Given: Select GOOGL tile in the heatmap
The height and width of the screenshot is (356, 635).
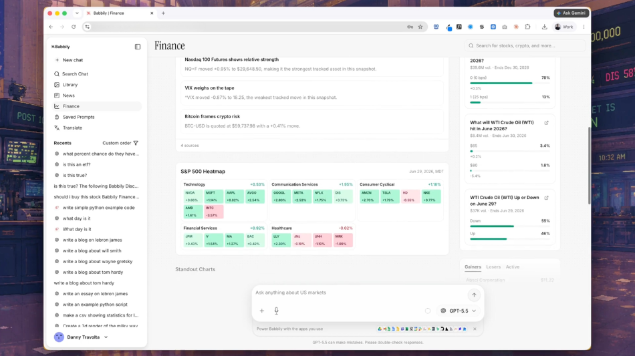Looking at the screenshot, I should click(x=281, y=196).
